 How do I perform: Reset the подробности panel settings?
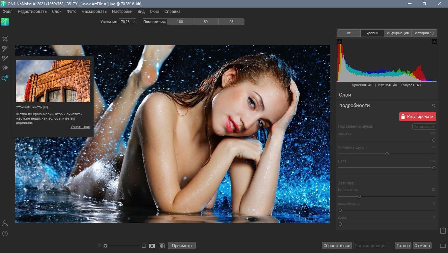[434, 106]
